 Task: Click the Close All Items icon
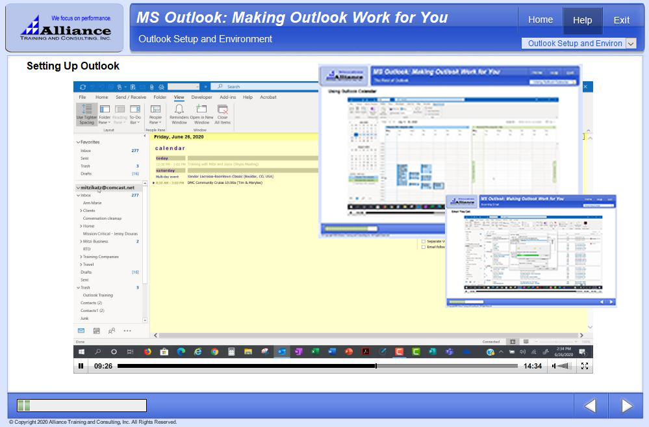223,110
